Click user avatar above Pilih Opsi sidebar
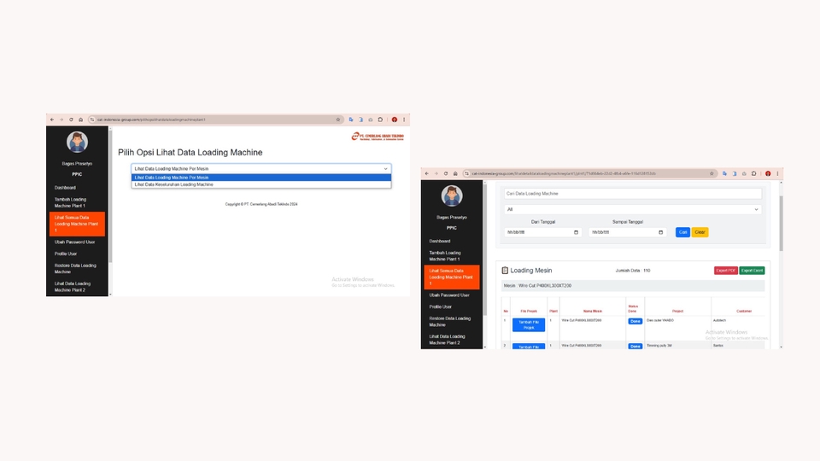The height and width of the screenshot is (461, 820). [77, 142]
